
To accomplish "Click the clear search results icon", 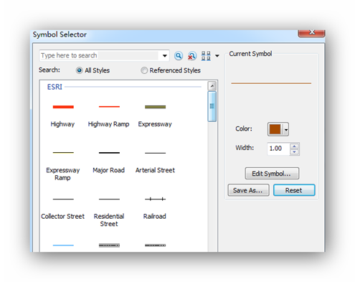I will pyautogui.click(x=192, y=56).
